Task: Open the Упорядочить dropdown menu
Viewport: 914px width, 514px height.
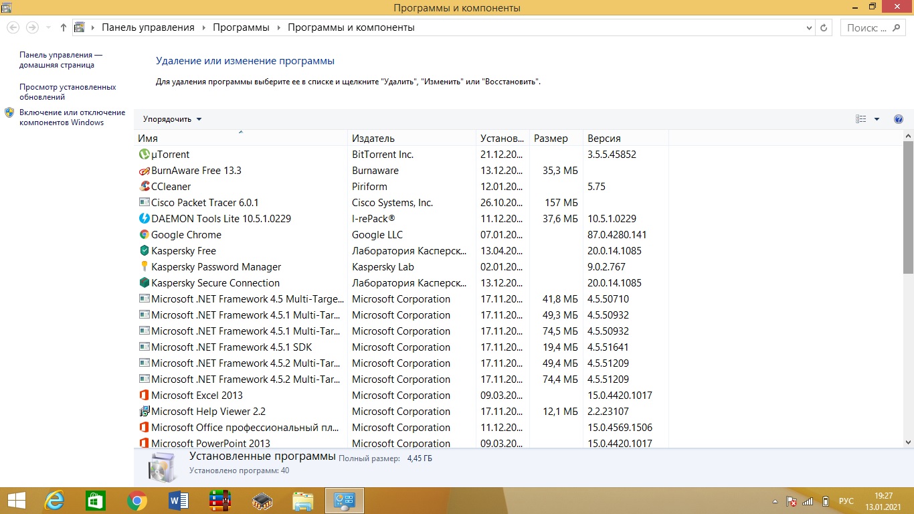Action: [x=172, y=119]
